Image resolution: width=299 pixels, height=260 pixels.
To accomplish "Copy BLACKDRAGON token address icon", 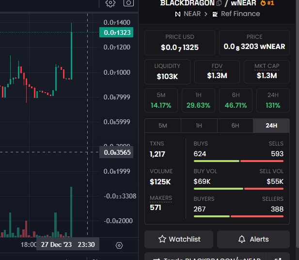I will 219,3.
